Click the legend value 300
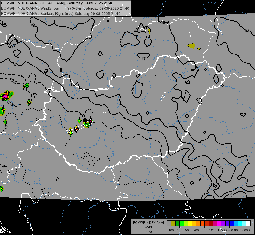The image size is (255, 235). pyautogui.click(x=179, y=230)
